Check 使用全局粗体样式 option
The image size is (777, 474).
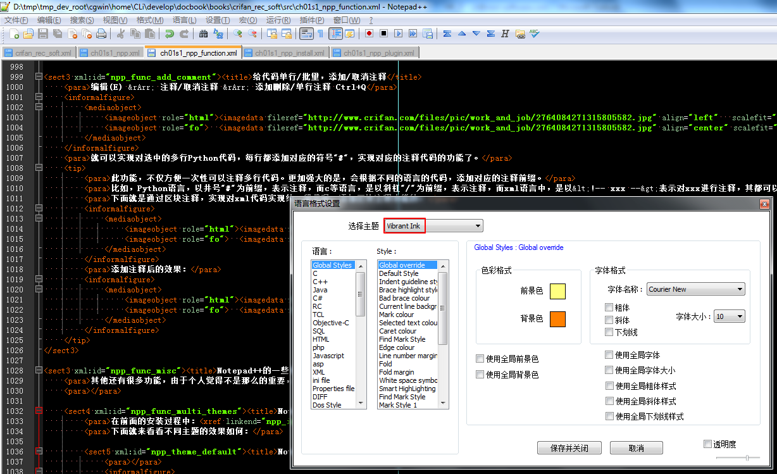click(x=609, y=385)
